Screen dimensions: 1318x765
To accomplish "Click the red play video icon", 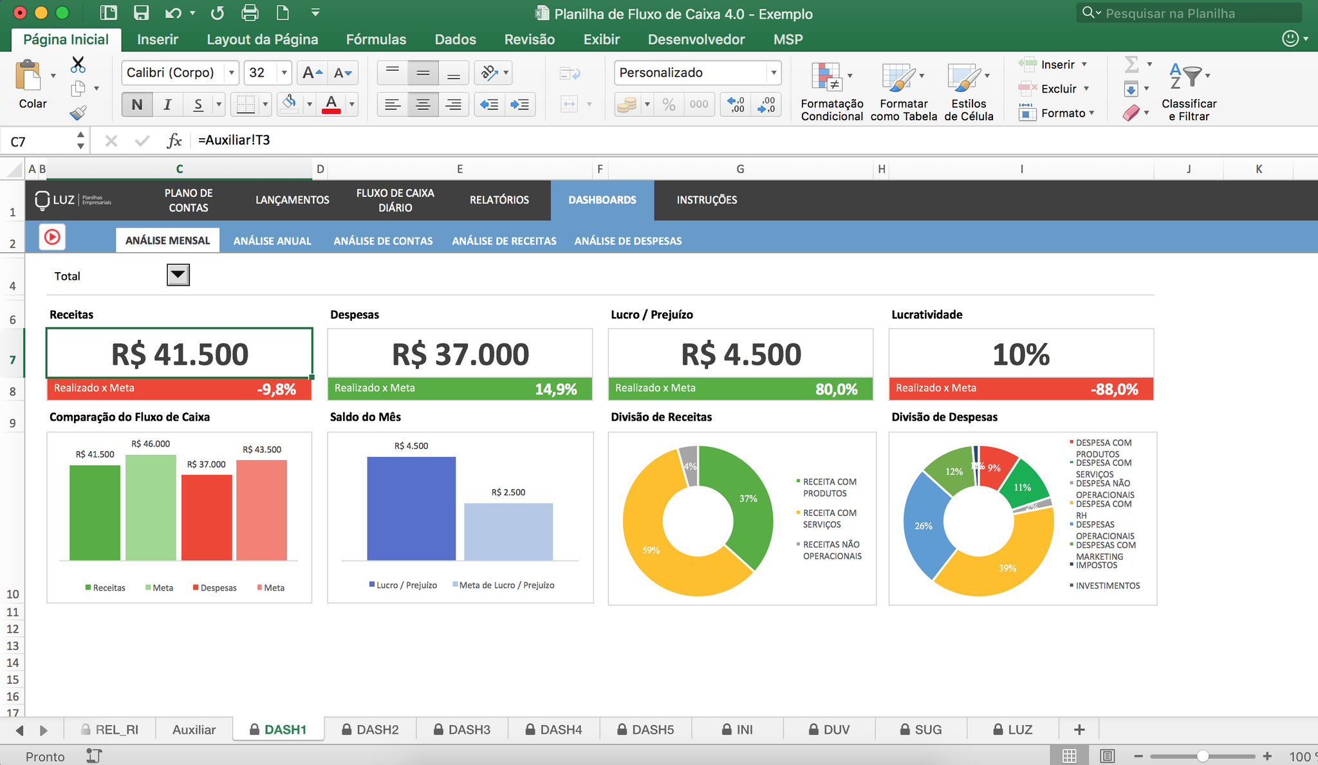I will point(52,237).
